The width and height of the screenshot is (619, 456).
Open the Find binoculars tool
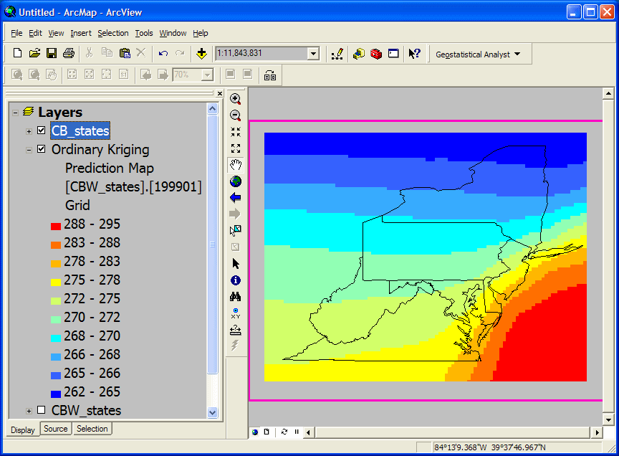[x=235, y=297]
